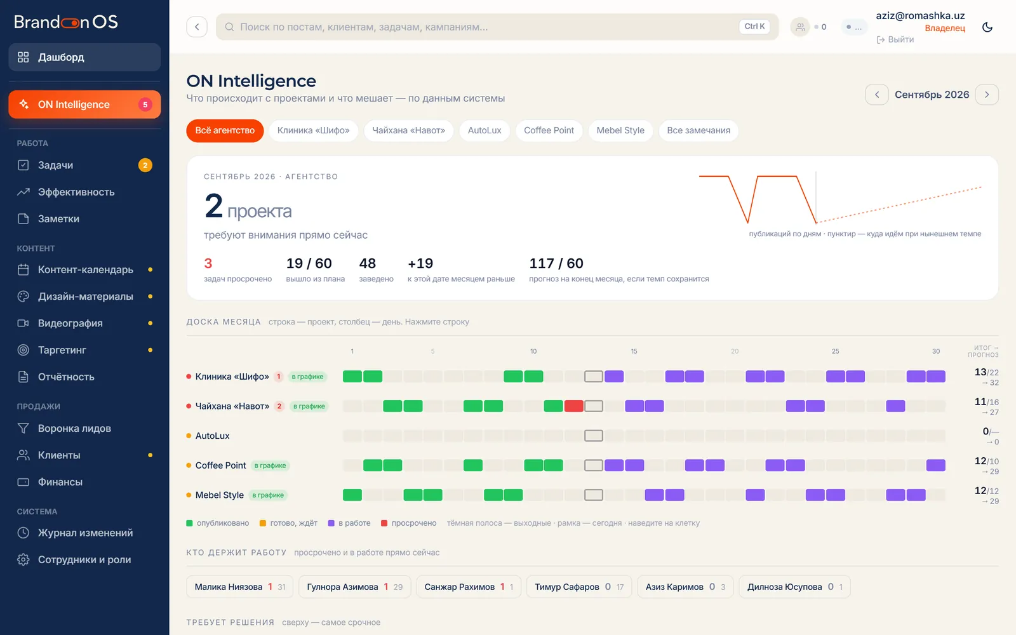Click the Таргетинг target icon
1016x635 pixels.
tap(23, 350)
